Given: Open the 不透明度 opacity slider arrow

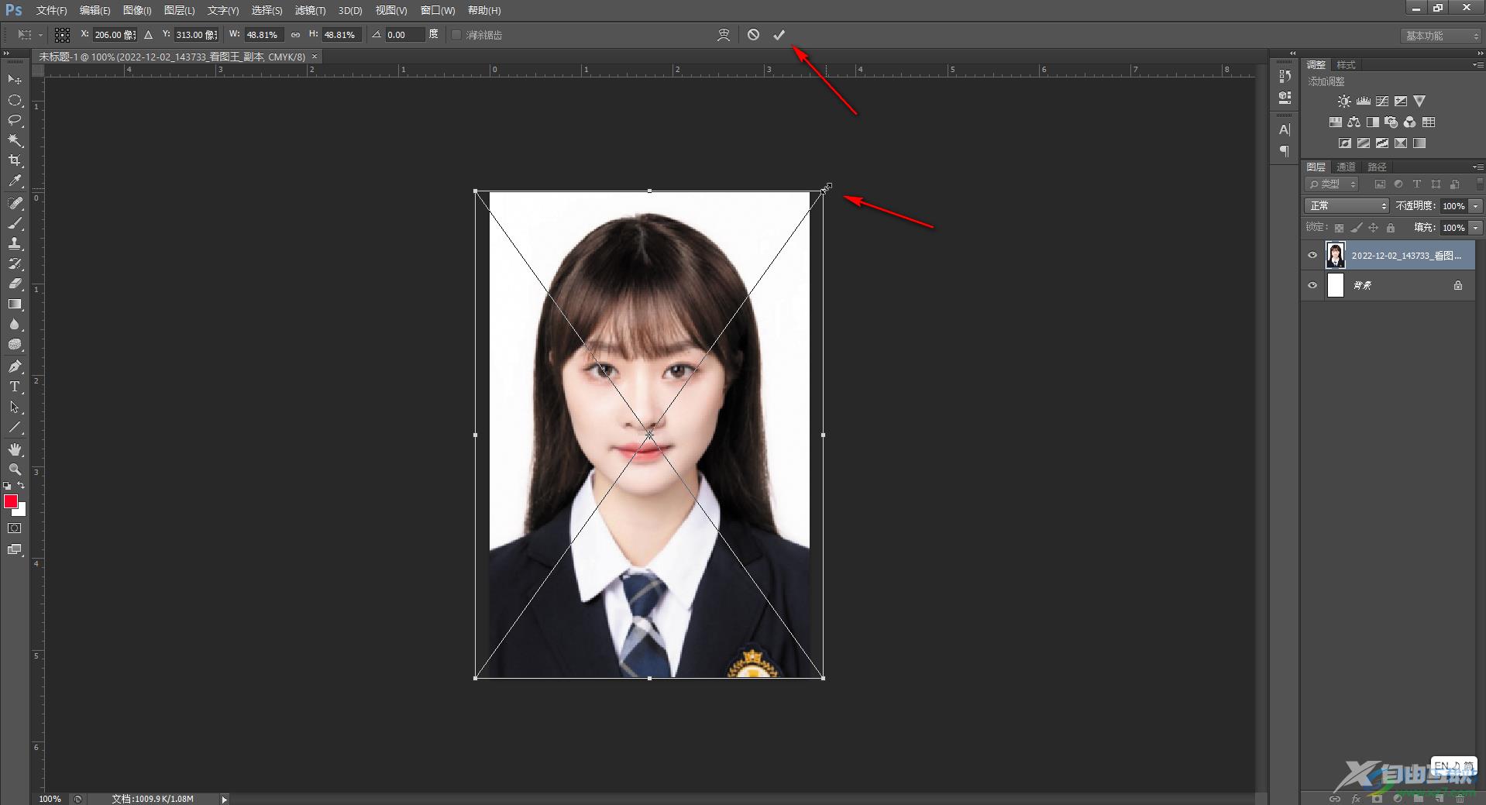Looking at the screenshot, I should (x=1476, y=206).
